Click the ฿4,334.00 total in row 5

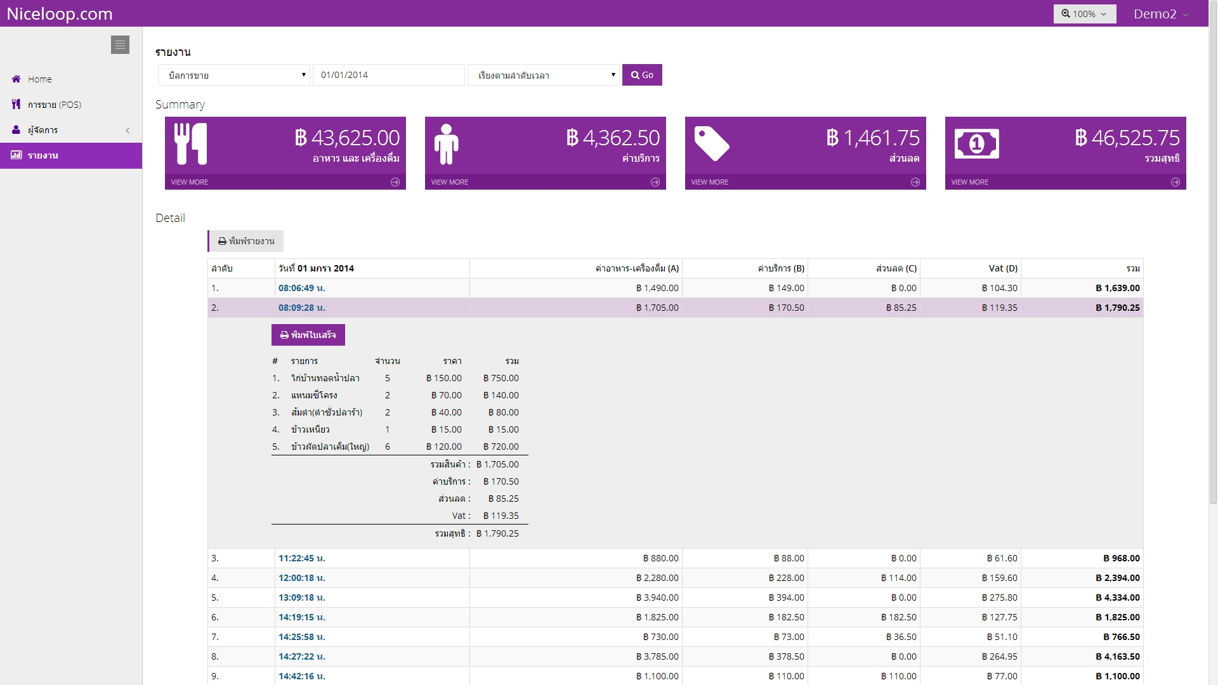(1118, 597)
